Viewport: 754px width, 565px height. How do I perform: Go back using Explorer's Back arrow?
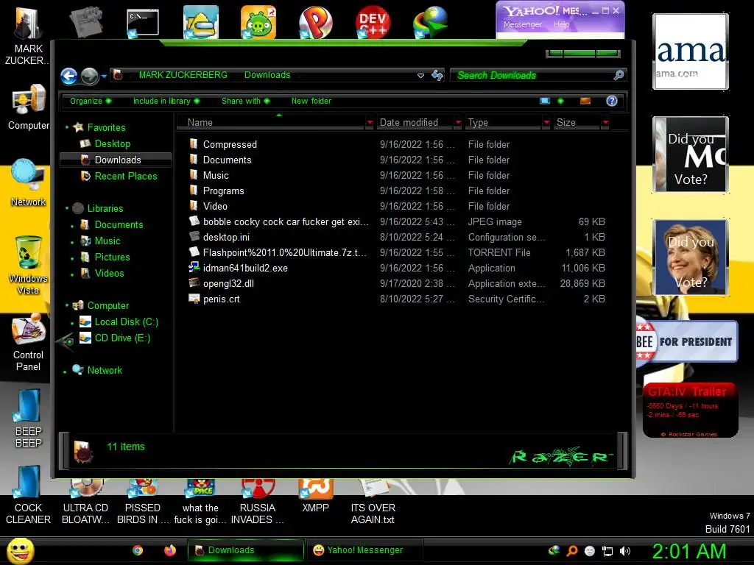68,76
